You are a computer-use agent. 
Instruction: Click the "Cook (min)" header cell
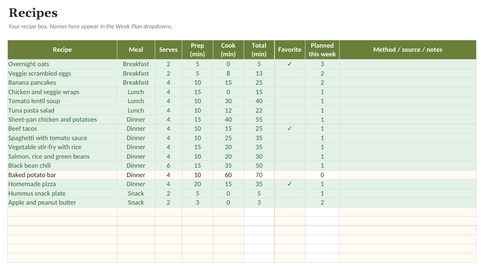coord(228,50)
